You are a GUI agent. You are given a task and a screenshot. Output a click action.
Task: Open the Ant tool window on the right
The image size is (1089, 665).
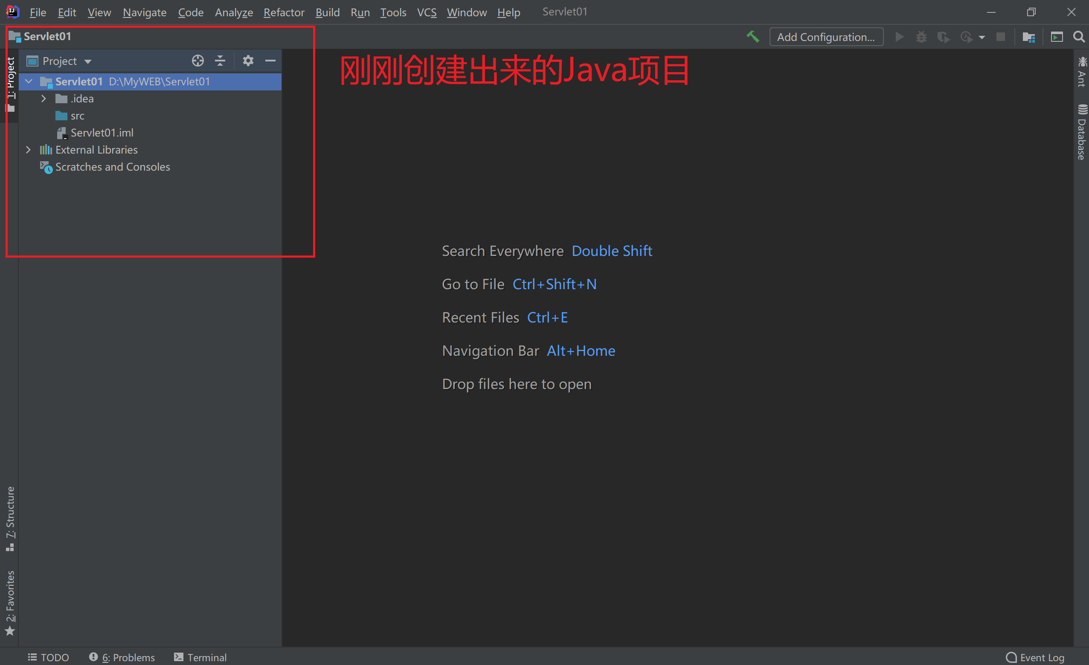[1082, 73]
